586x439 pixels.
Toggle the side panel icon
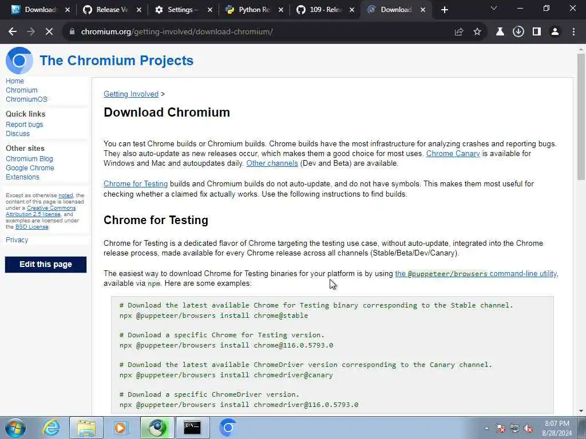point(537,32)
